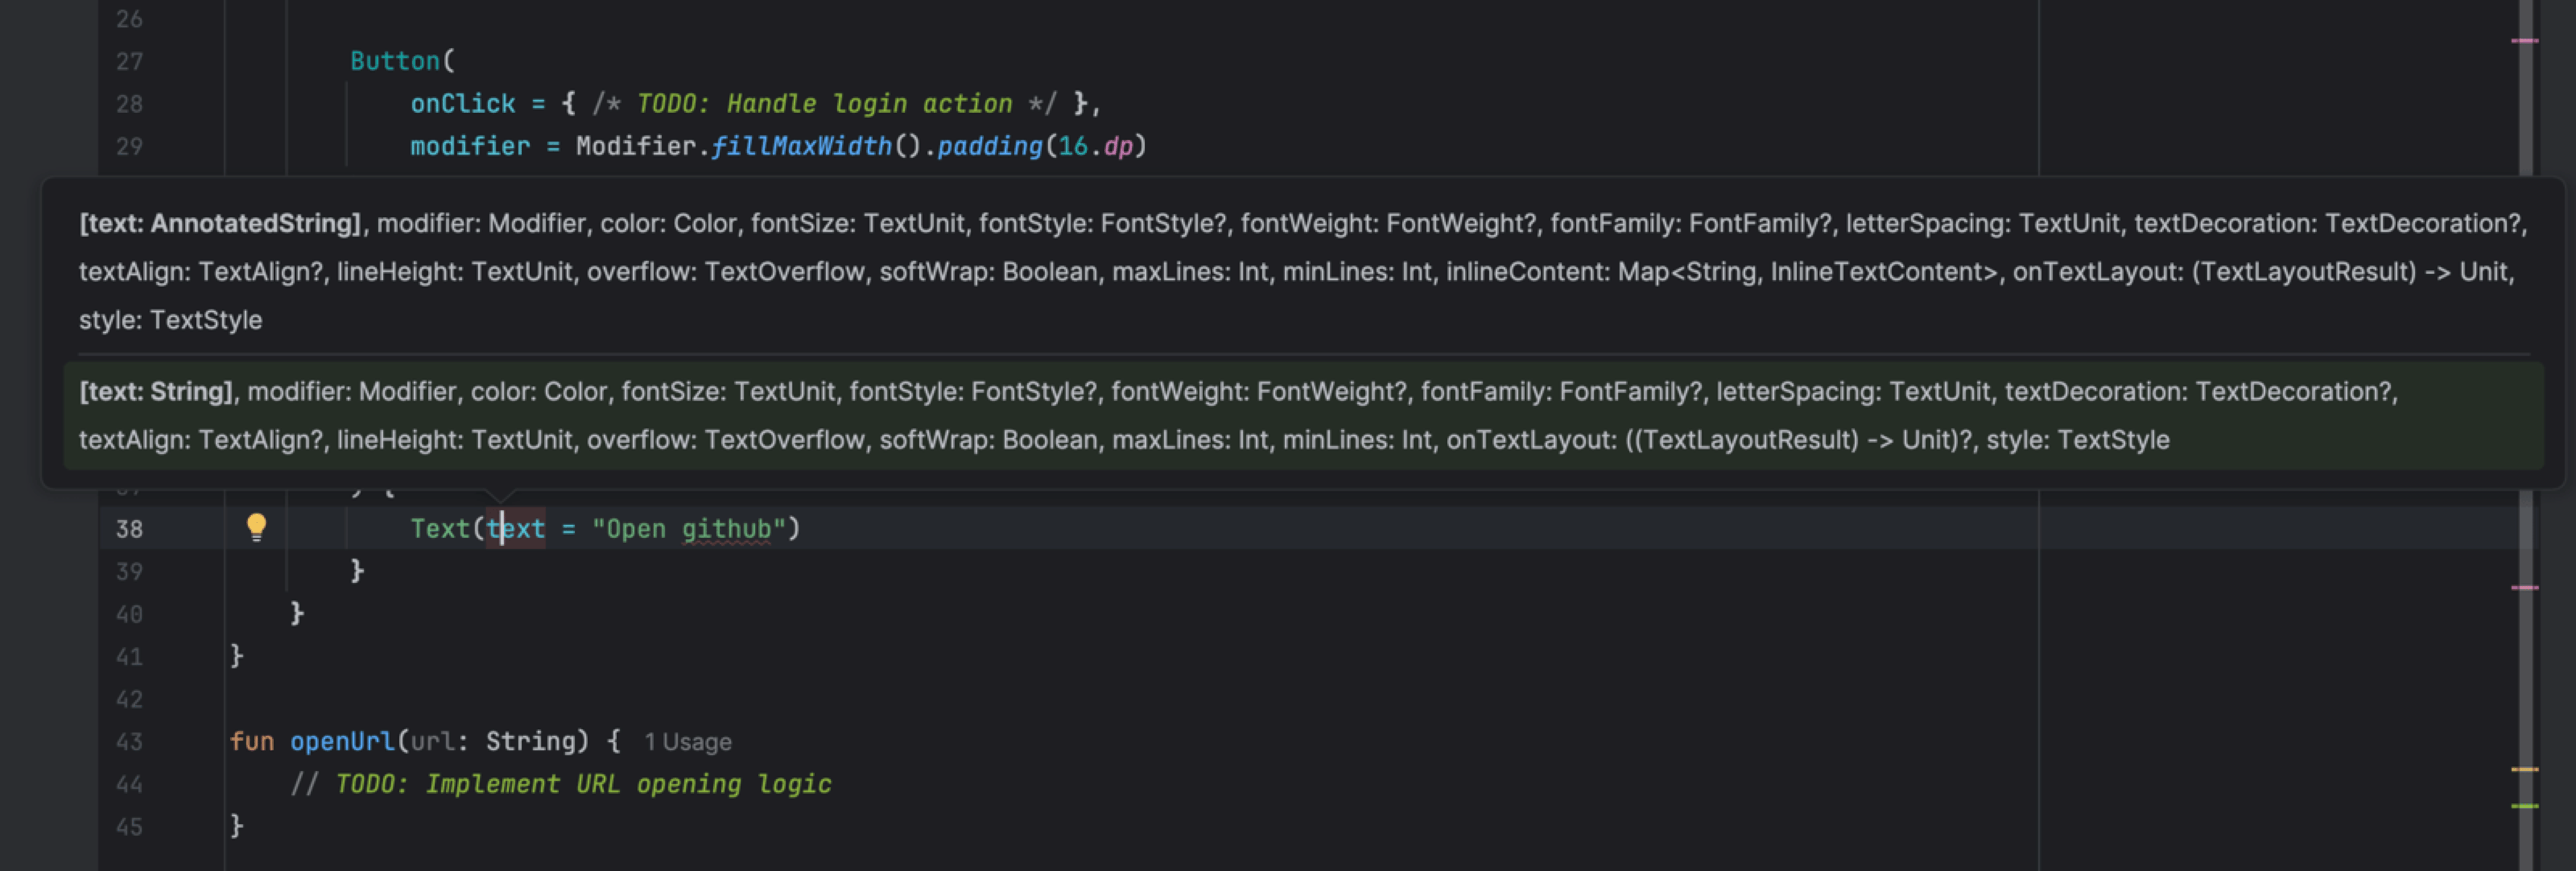Screen dimensions: 2576x871
Task: Jump to top pink error stripe marker
Action: (2524, 41)
